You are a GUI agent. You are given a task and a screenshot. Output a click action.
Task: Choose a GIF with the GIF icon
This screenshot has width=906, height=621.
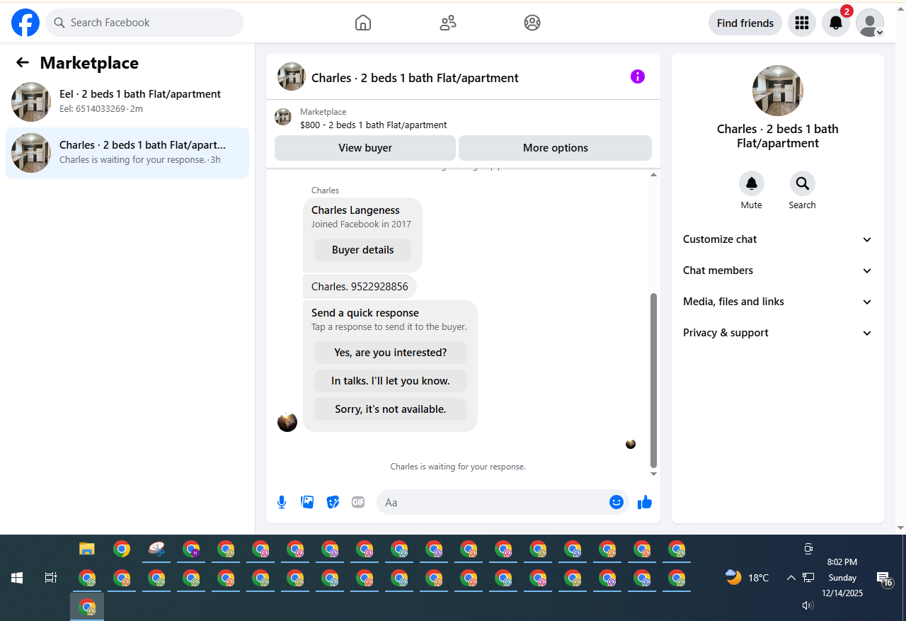[358, 502]
